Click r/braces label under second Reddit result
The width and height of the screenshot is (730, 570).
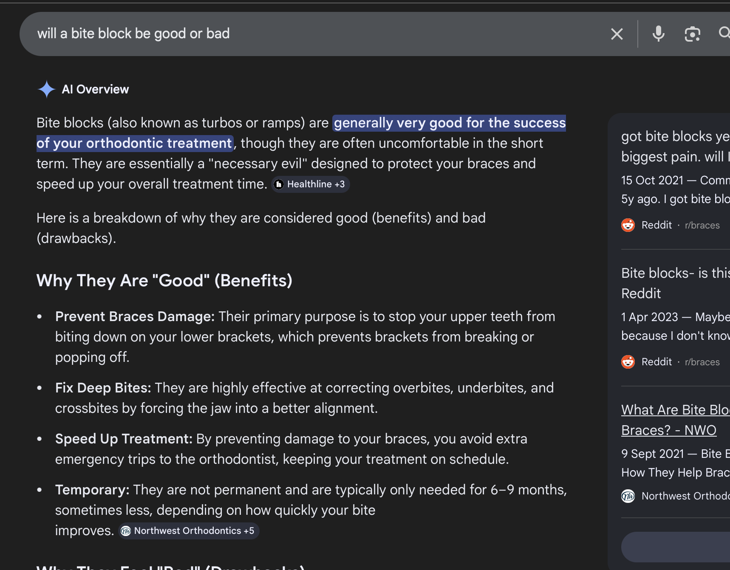pos(702,362)
